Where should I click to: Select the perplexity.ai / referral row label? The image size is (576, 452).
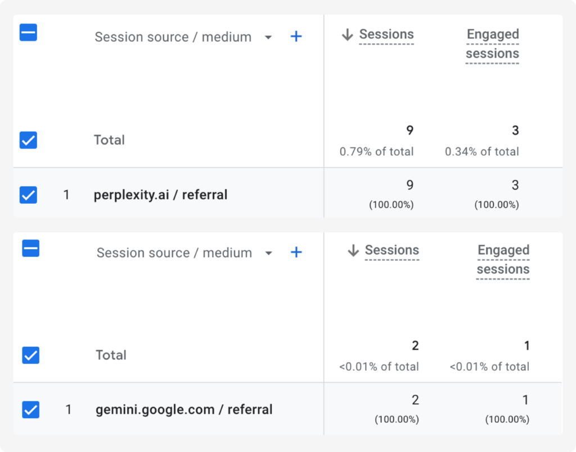[x=160, y=195]
